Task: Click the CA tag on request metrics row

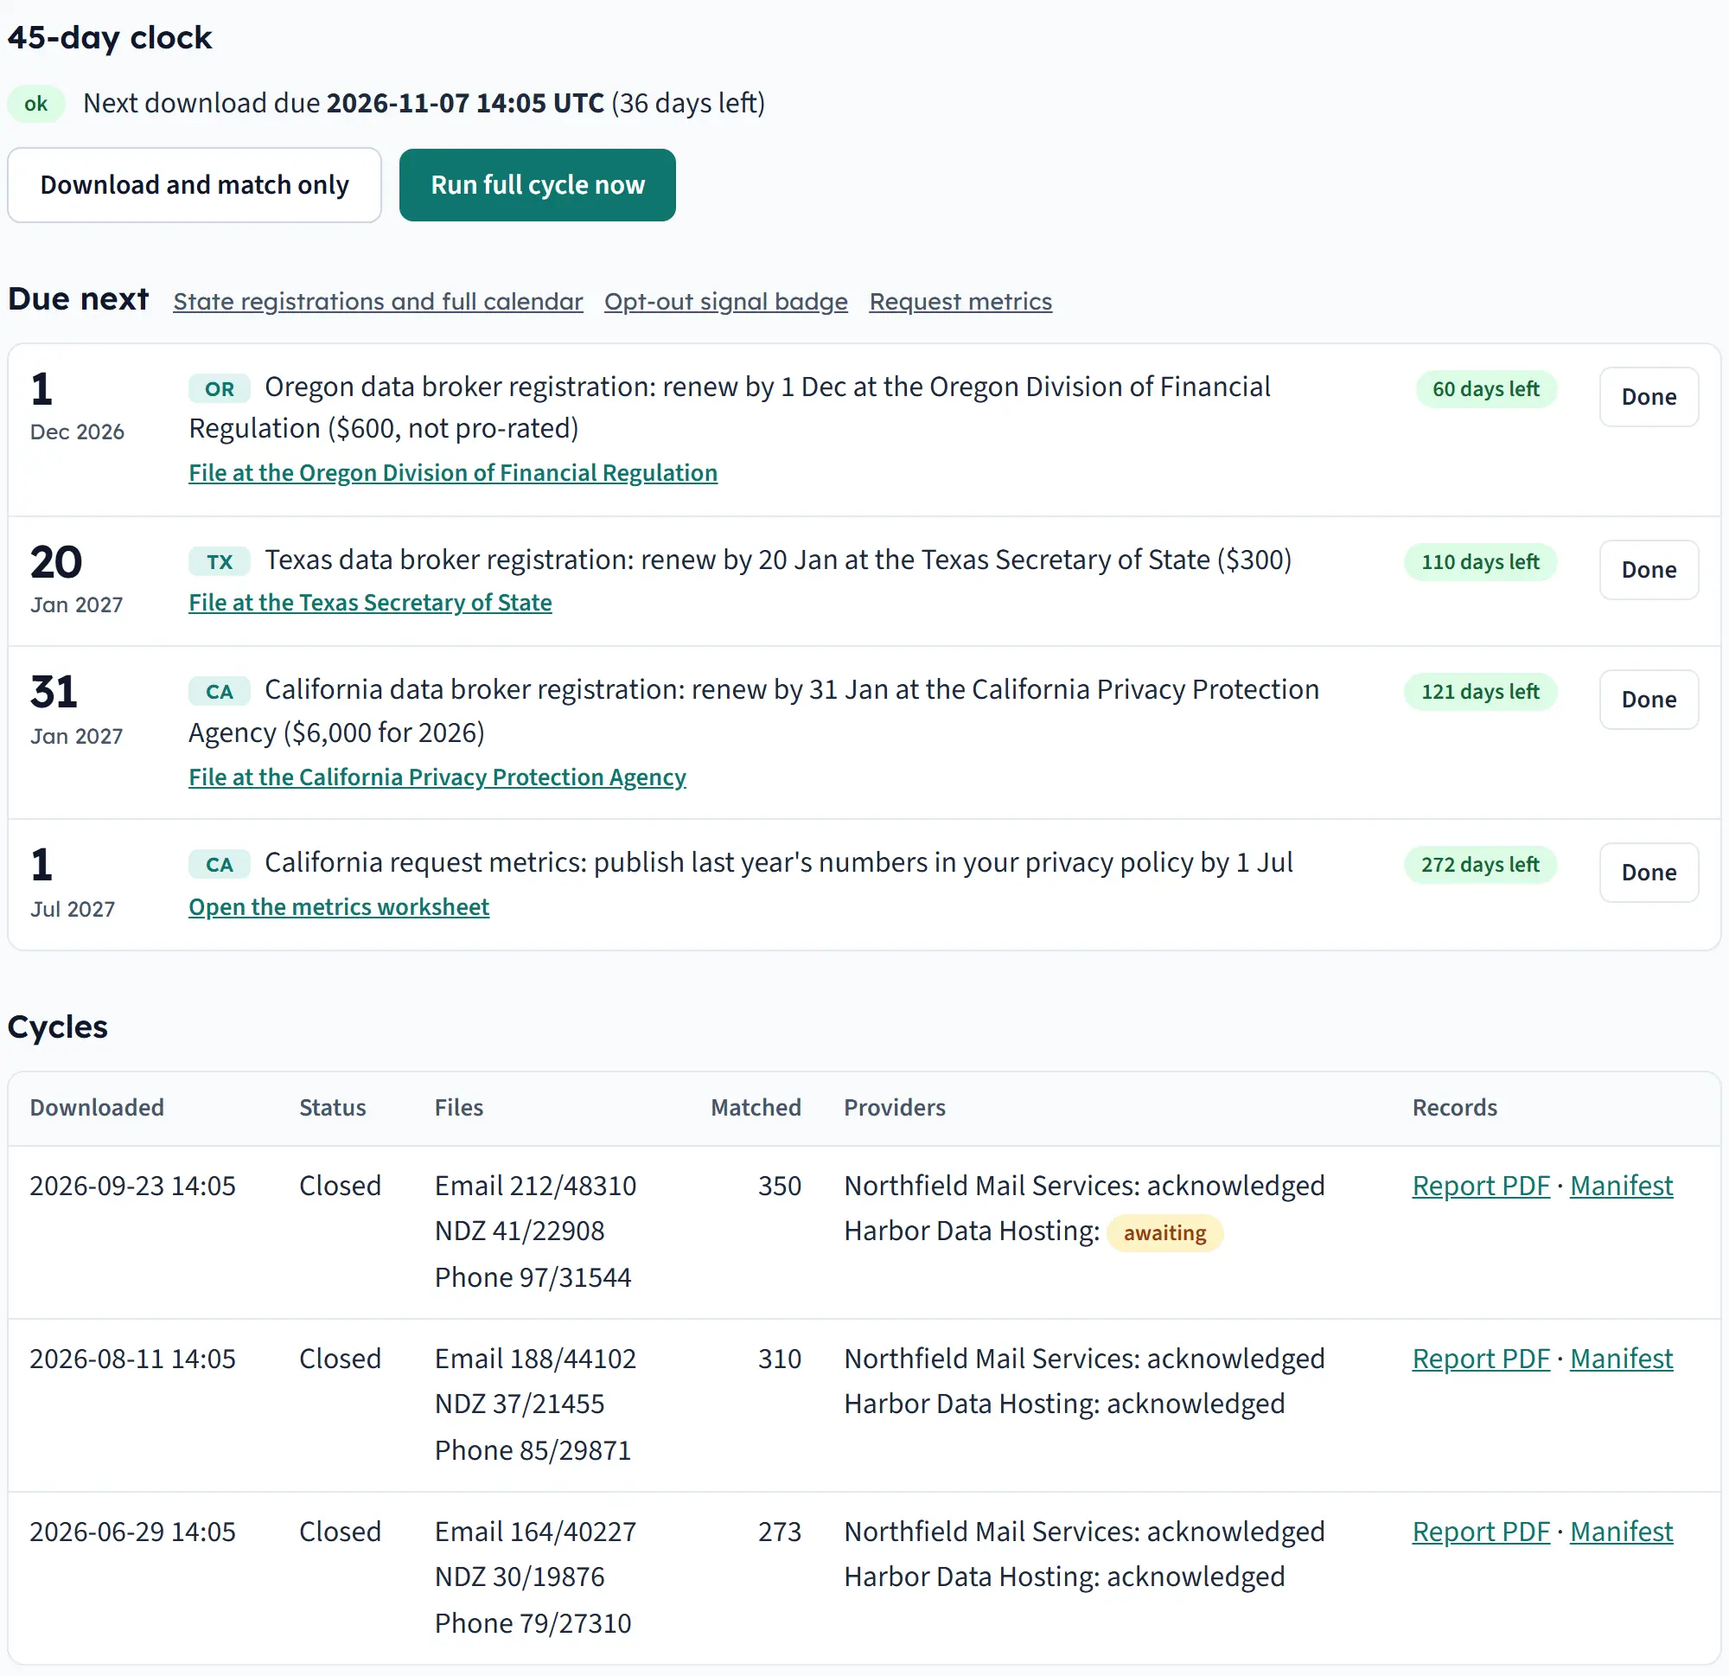Action: [220, 864]
